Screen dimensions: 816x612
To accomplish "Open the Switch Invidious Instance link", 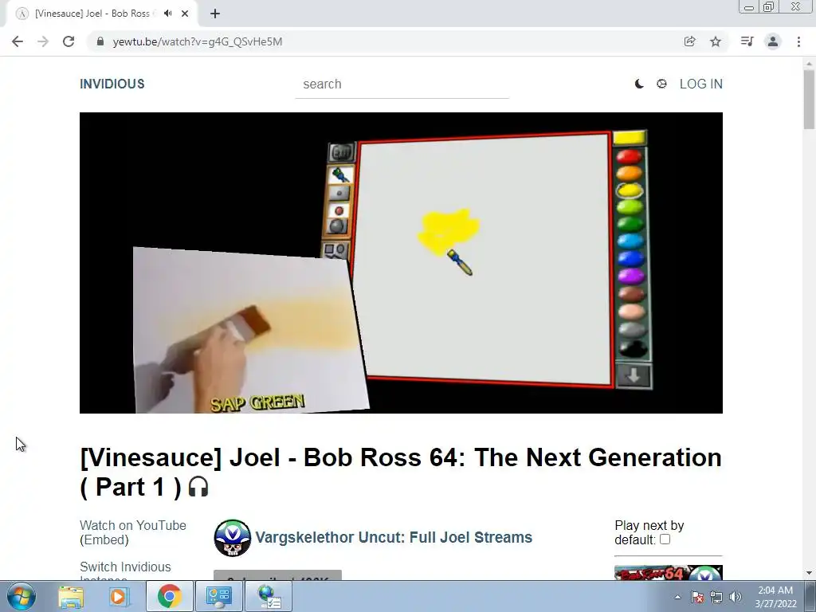I will point(125,571).
